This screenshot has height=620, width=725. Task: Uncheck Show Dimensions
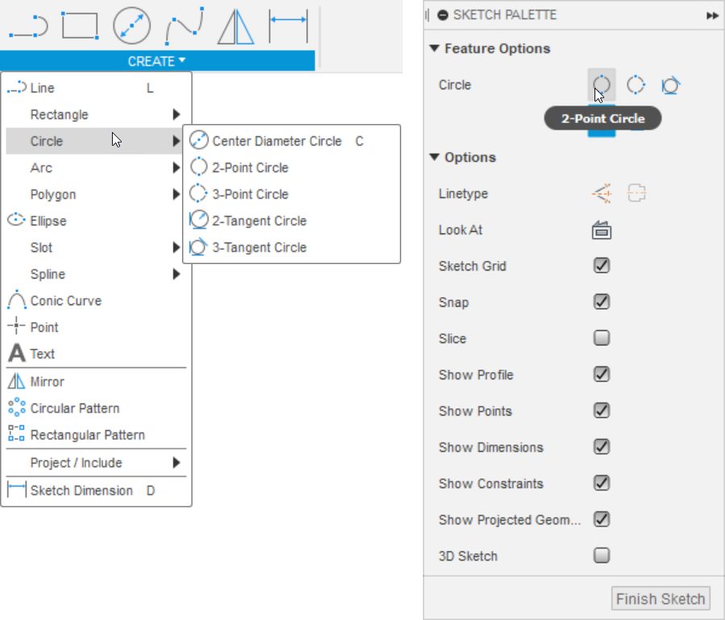coord(602,447)
